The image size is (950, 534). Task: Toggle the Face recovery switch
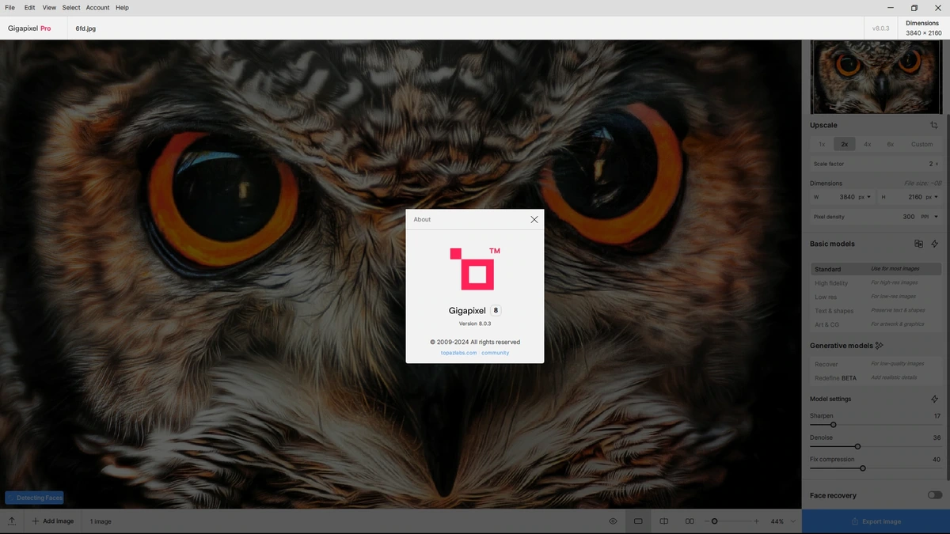pos(935,495)
